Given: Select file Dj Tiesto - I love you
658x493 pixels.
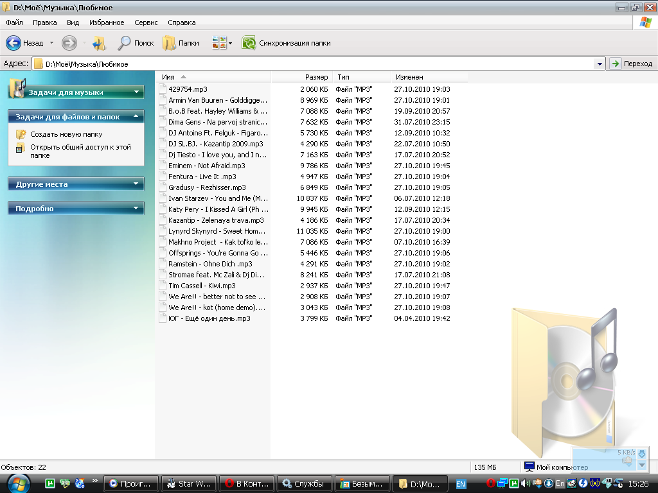Looking at the screenshot, I should pyautogui.click(x=217, y=155).
